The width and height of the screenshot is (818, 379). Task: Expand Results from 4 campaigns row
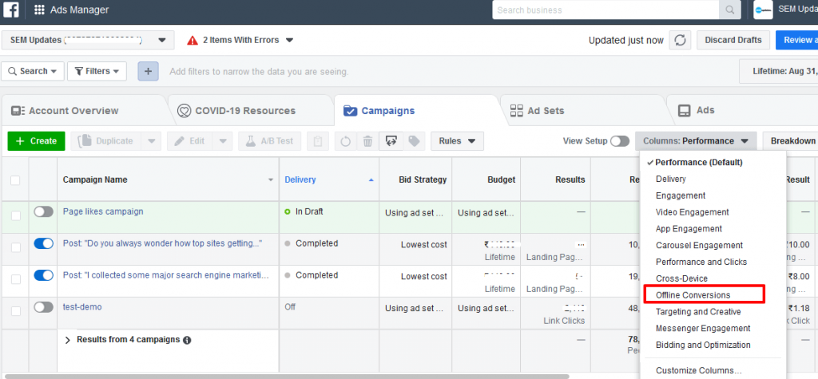[x=67, y=340]
